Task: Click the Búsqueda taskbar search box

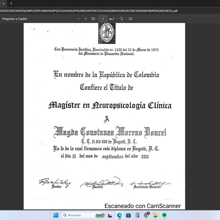Action: (83, 215)
